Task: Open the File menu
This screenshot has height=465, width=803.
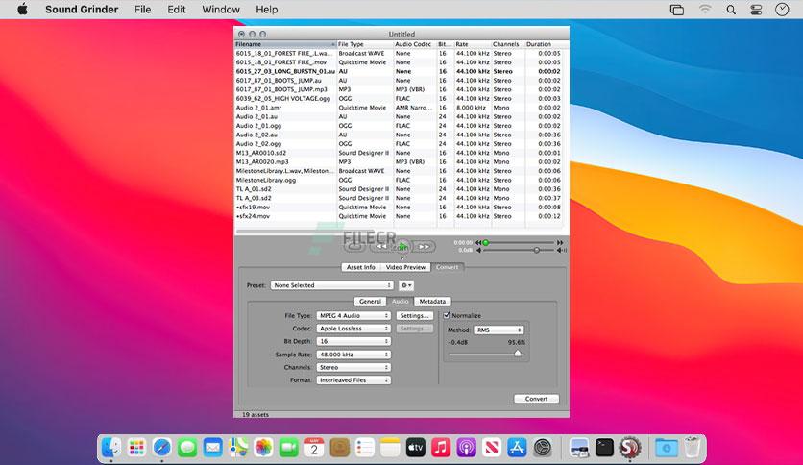Action: pyautogui.click(x=142, y=10)
